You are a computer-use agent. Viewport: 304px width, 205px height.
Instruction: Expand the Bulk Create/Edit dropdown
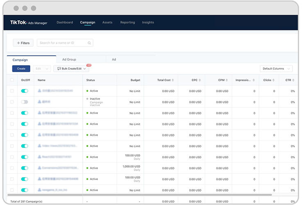pos(71,69)
